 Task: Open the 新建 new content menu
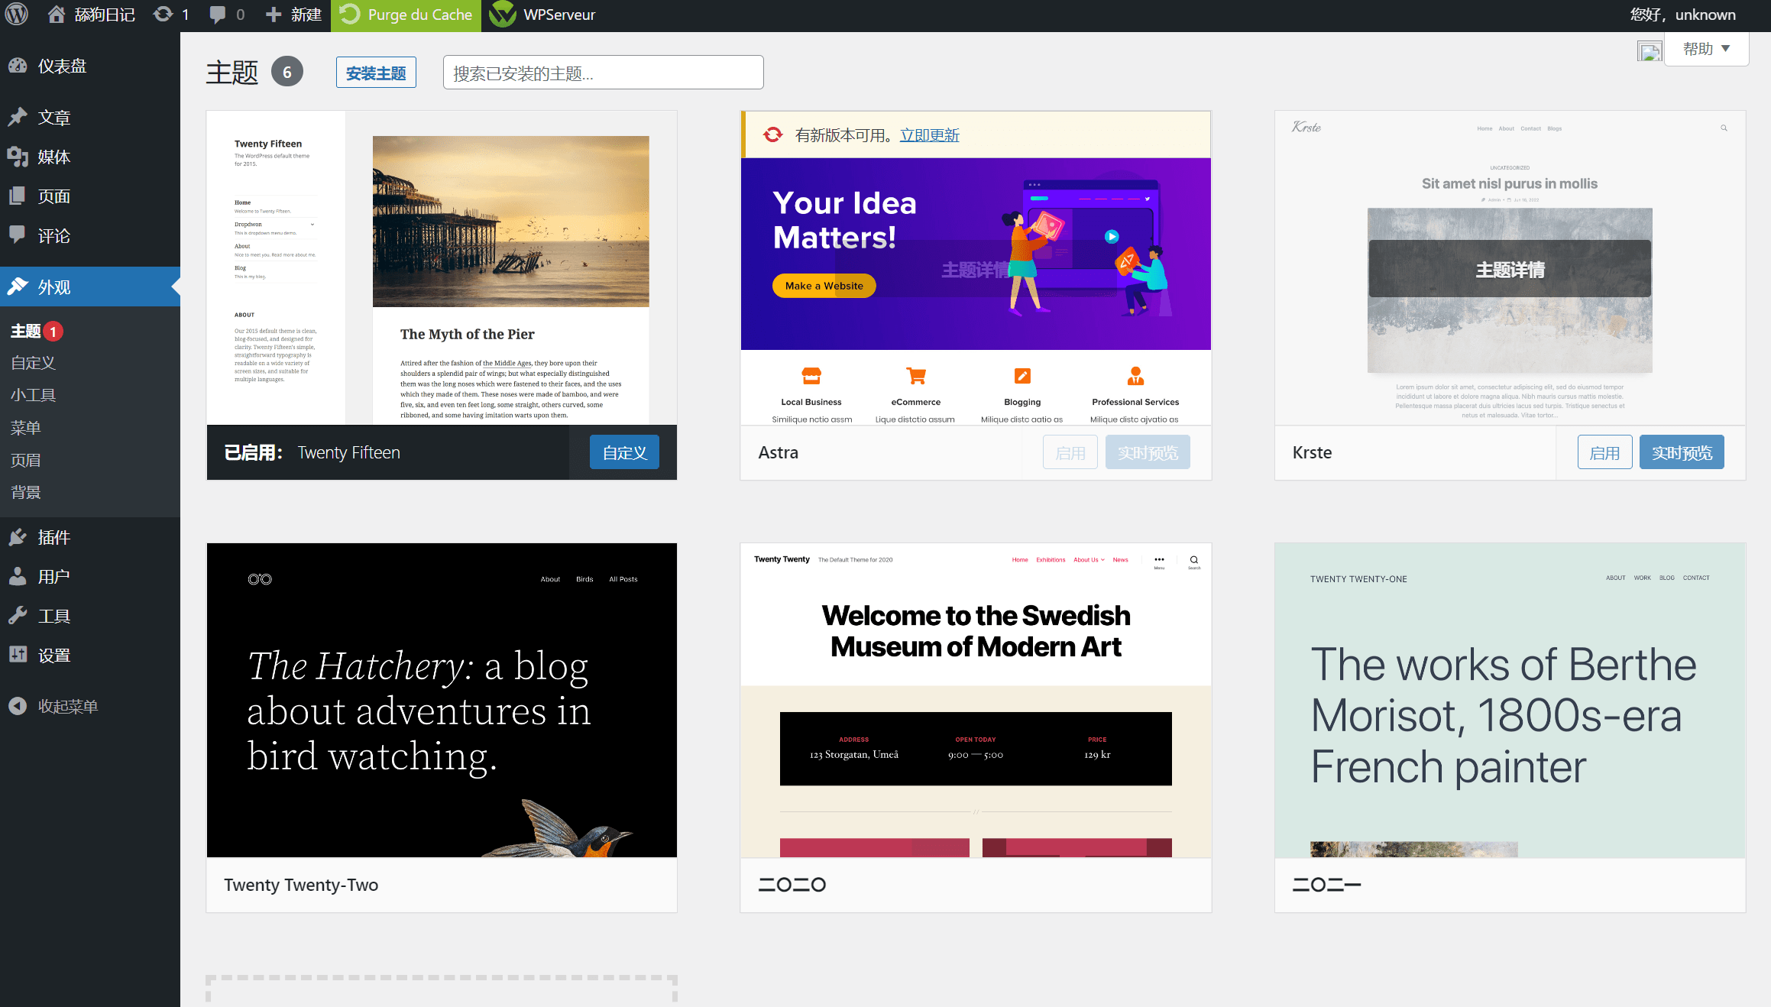pos(293,15)
